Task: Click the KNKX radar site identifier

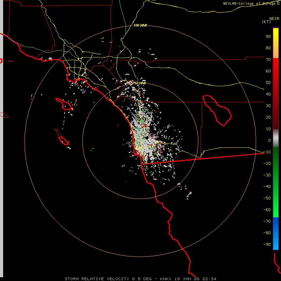Action: coord(166,279)
